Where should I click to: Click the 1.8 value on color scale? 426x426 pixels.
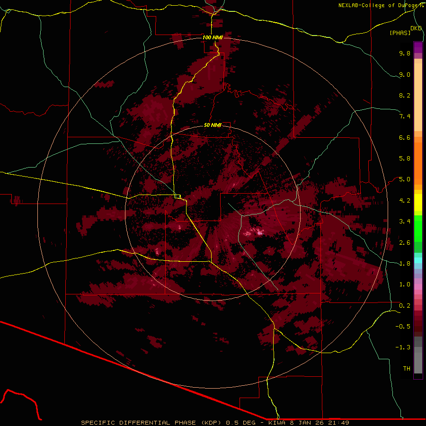point(405,264)
